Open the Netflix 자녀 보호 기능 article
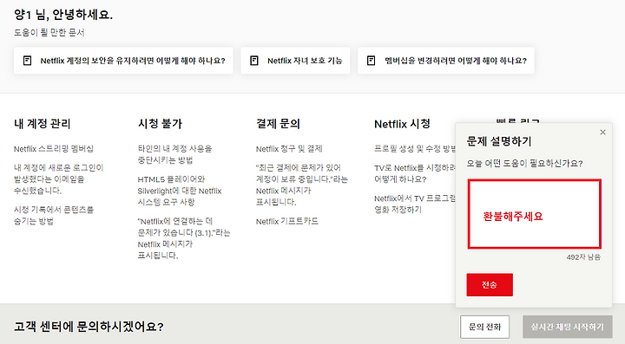Viewport: 625px width, 344px height. (x=295, y=61)
